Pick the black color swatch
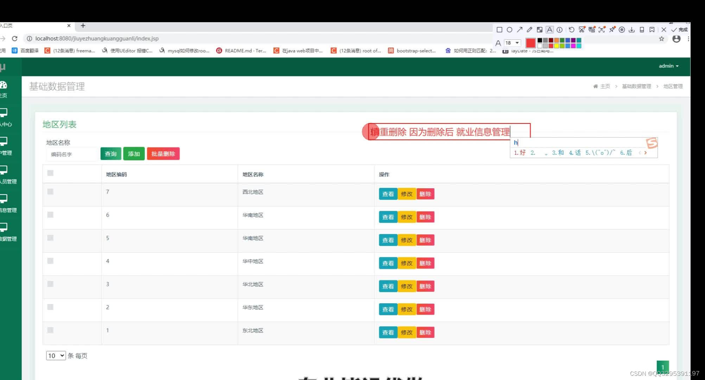The width and height of the screenshot is (705, 380). [x=540, y=40]
